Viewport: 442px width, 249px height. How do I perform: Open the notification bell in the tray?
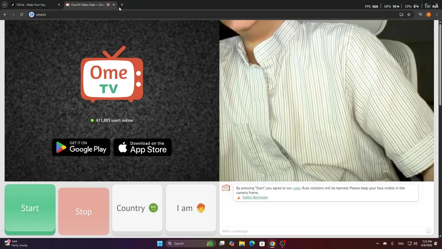(x=436, y=243)
